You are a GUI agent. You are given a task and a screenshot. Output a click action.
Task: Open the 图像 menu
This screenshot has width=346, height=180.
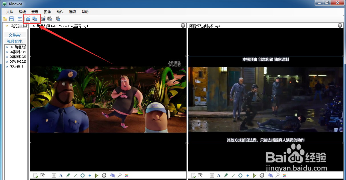tap(47, 12)
